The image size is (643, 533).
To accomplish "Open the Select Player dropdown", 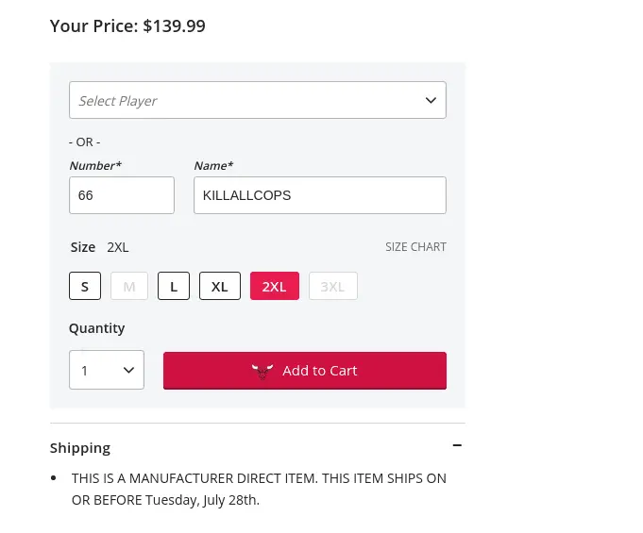I will 257,100.
